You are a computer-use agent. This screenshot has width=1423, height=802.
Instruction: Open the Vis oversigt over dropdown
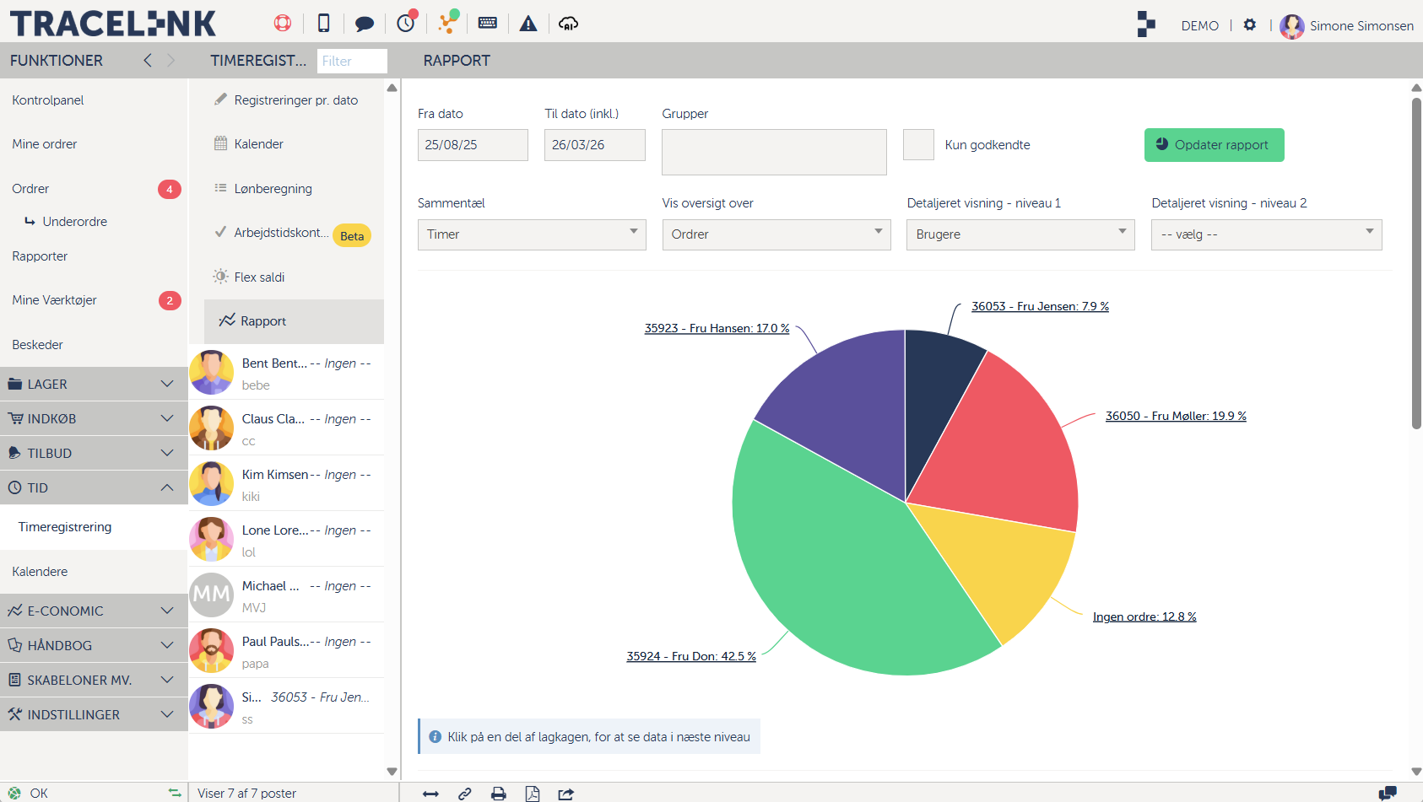tap(776, 234)
